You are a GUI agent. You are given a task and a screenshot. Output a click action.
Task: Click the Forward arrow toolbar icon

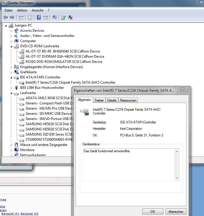click(x=12, y=17)
